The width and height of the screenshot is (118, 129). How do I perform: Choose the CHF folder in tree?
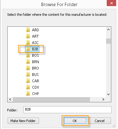(x=32, y=93)
